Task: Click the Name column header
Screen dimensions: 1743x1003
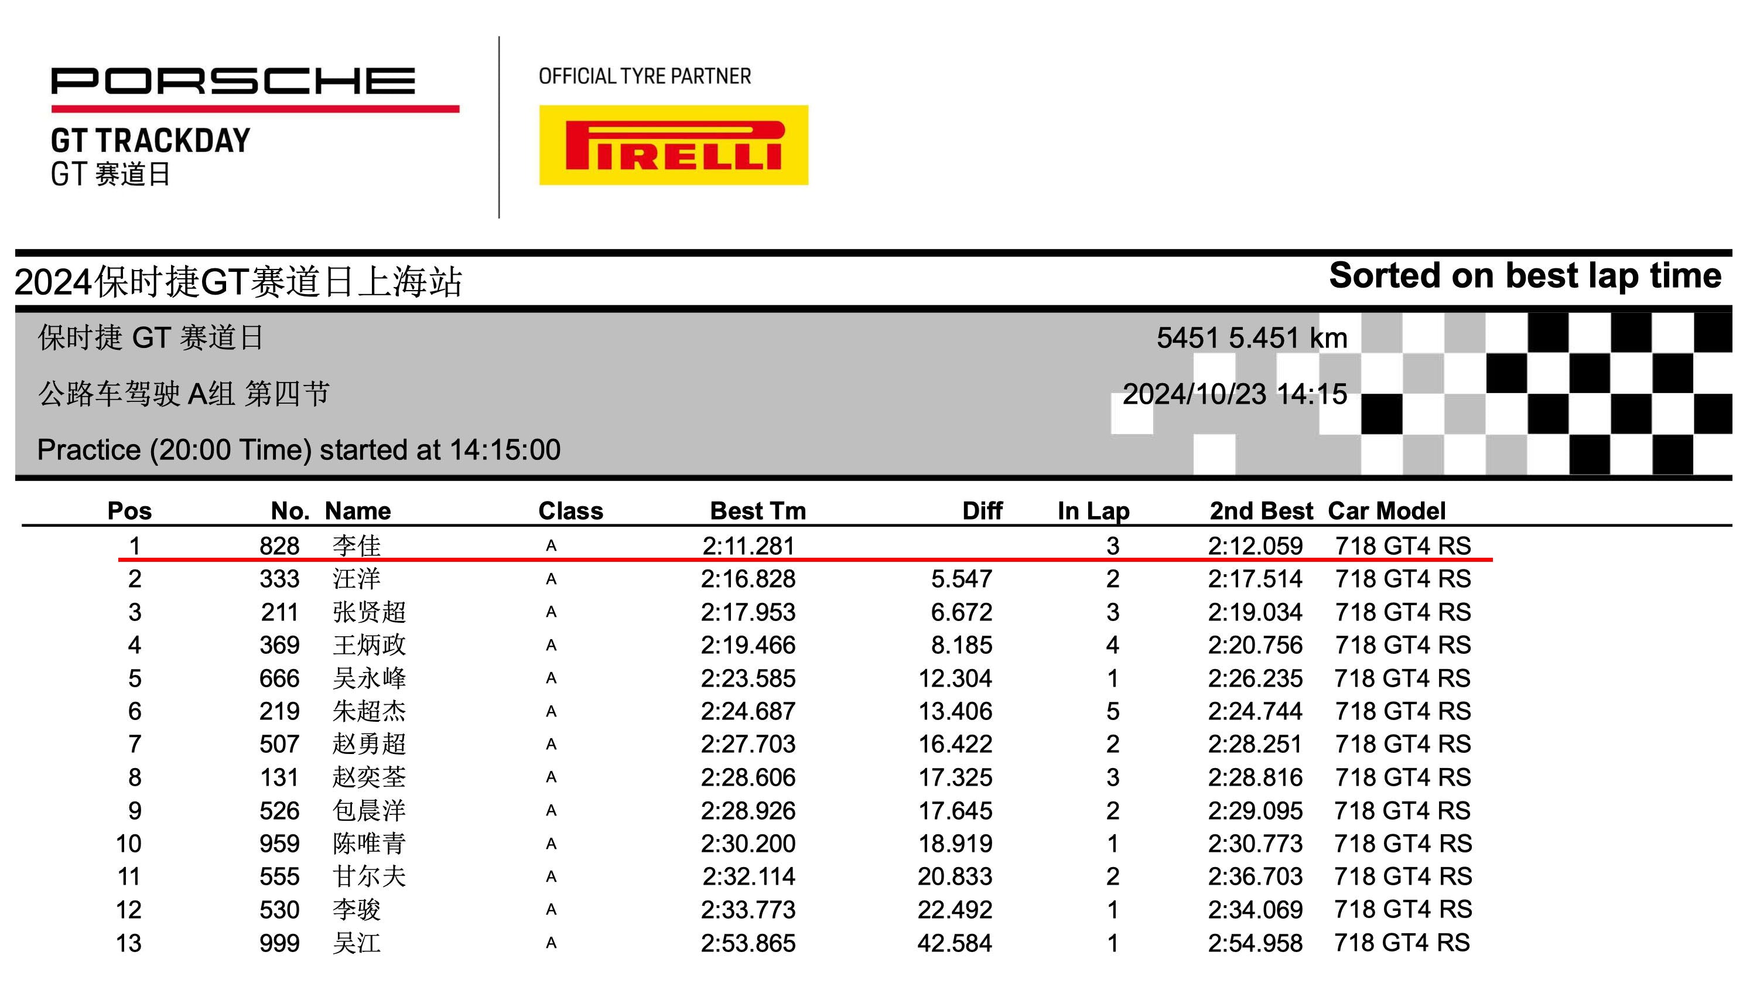Action: click(357, 510)
